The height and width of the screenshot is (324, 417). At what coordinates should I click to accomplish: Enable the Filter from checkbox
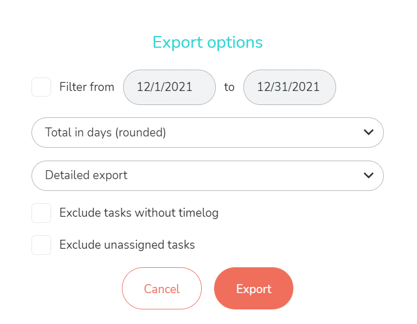(41, 87)
